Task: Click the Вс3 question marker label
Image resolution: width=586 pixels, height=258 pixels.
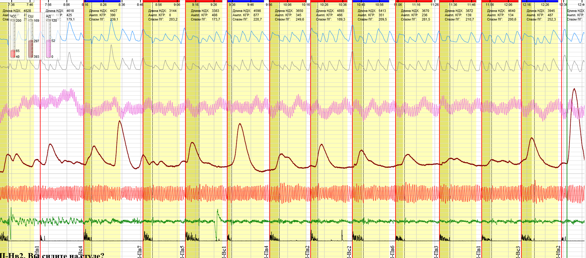Action: (518, 251)
